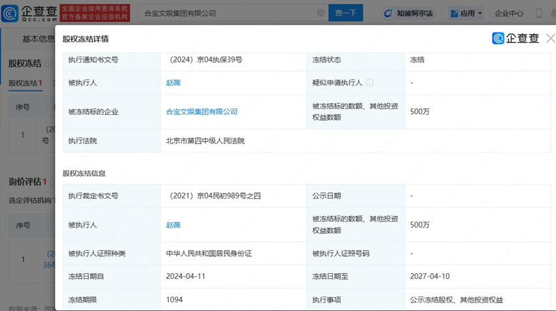Click 公示冻结股权、其他投资权益 cell
This screenshot has height=311, width=556.
(456, 300)
